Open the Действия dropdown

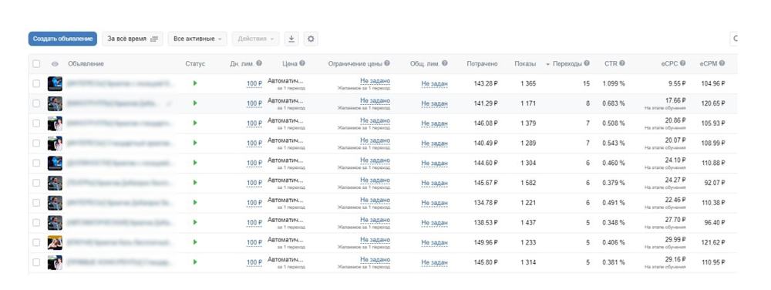pos(256,39)
